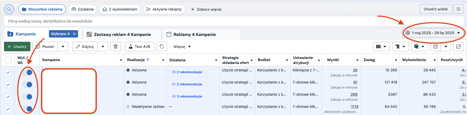Screen dimensions: 467x115
Task: Turn off campaign toggle in 10 265 row
Action: [27, 72]
